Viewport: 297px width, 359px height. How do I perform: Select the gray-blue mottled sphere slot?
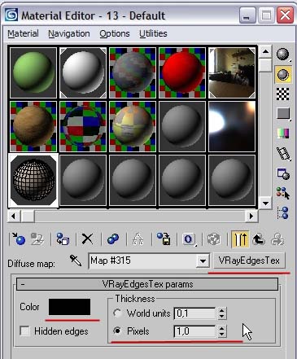tap(133, 72)
